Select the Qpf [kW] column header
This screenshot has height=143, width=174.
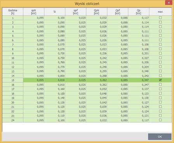click(x=118, y=12)
